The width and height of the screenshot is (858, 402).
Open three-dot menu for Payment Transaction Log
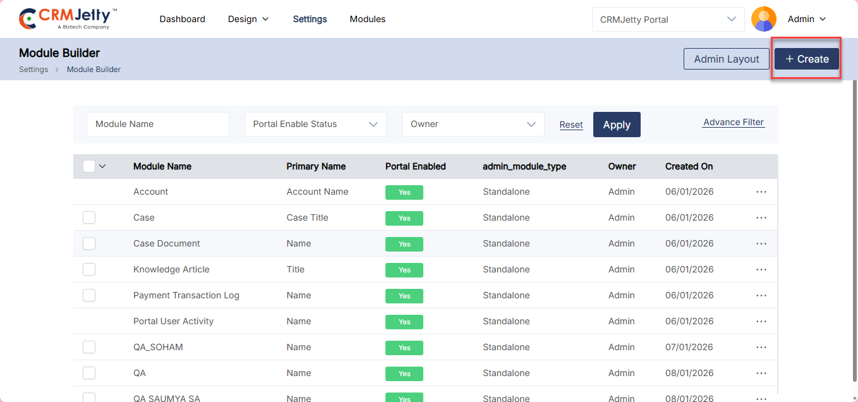tap(761, 295)
